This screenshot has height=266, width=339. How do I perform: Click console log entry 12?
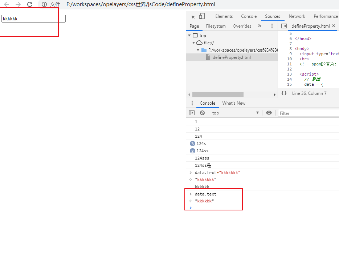click(x=197, y=129)
